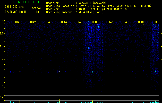Click the 1048 time axis label

pos(125,22)
